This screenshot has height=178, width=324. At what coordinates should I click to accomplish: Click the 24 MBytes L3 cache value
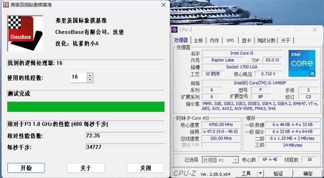292,145
